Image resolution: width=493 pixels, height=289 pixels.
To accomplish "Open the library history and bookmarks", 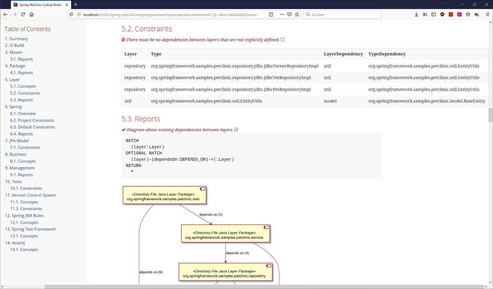I will click(425, 14).
